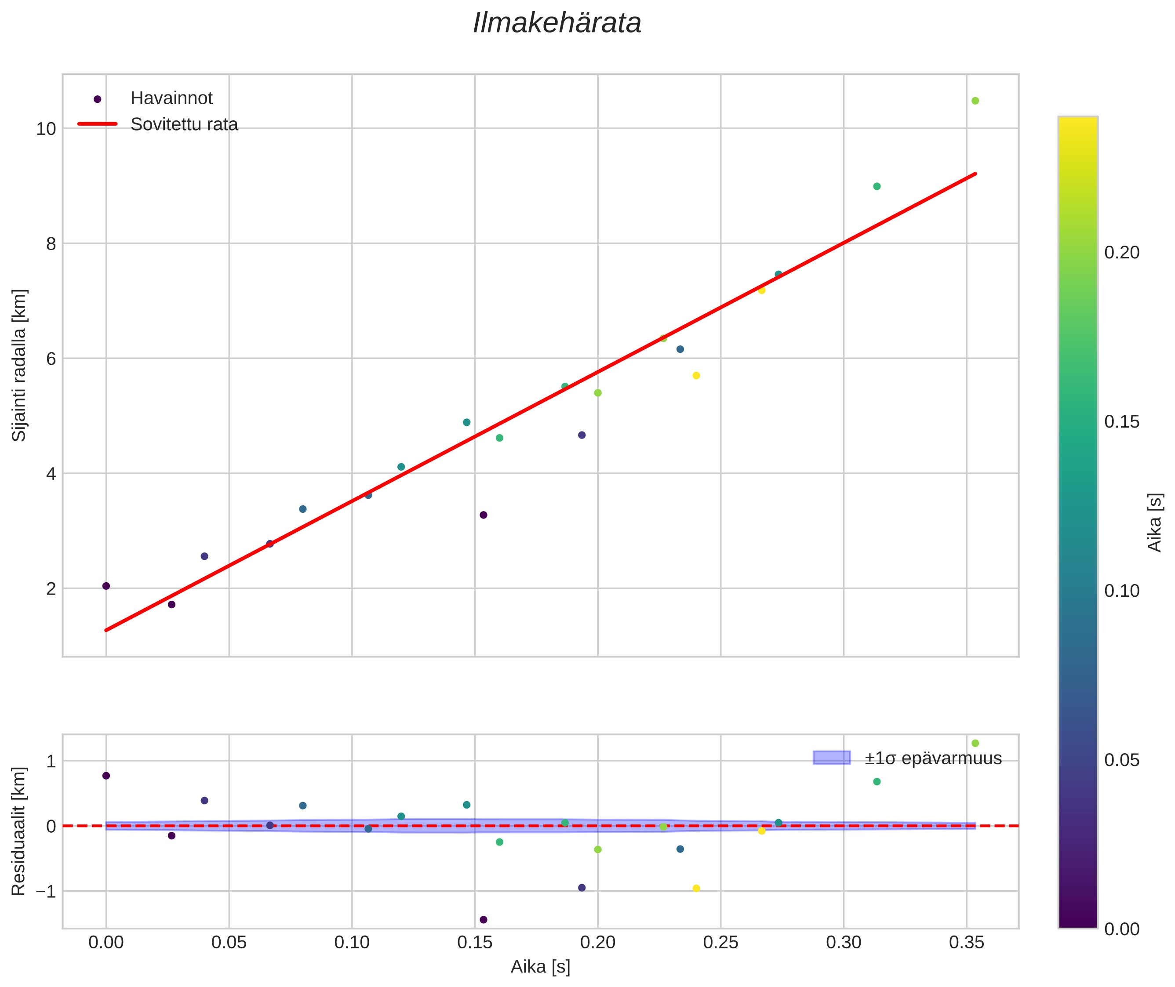Screen dimensions: 1175x987
Task: Click the bottom Aika [s] x-axis label
Action: [x=540, y=967]
